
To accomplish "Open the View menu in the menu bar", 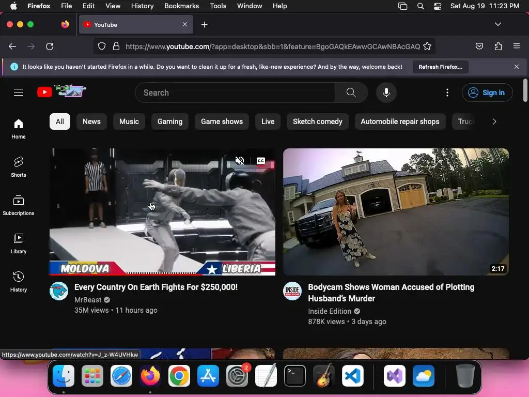I will coord(113,6).
